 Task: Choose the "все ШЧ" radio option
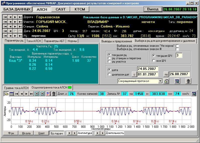click(x=154, y=60)
